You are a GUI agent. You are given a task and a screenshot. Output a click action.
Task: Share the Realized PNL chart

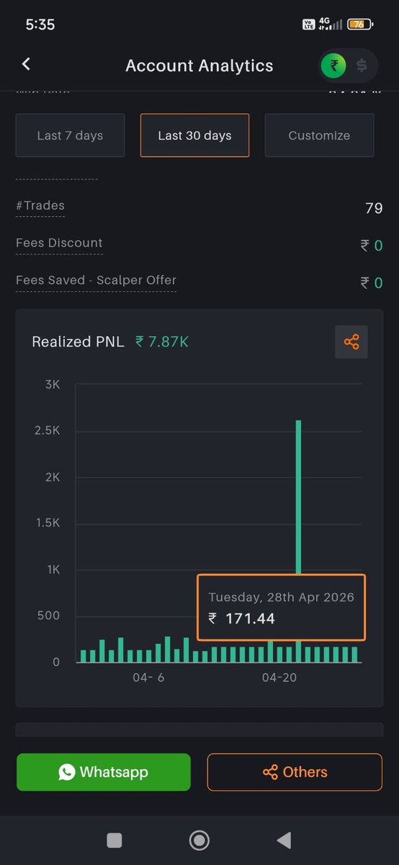click(351, 342)
